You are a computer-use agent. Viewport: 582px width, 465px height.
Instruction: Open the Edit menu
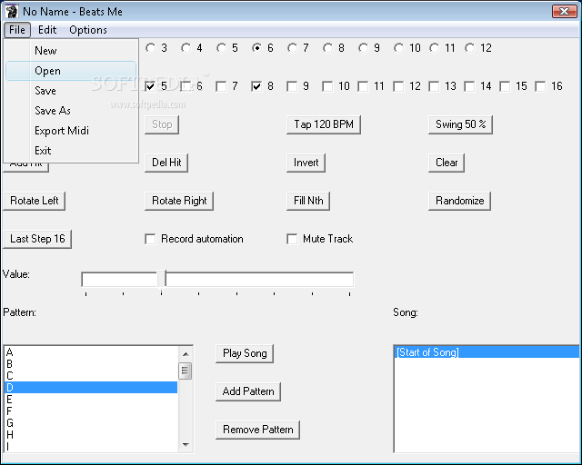coord(47,30)
